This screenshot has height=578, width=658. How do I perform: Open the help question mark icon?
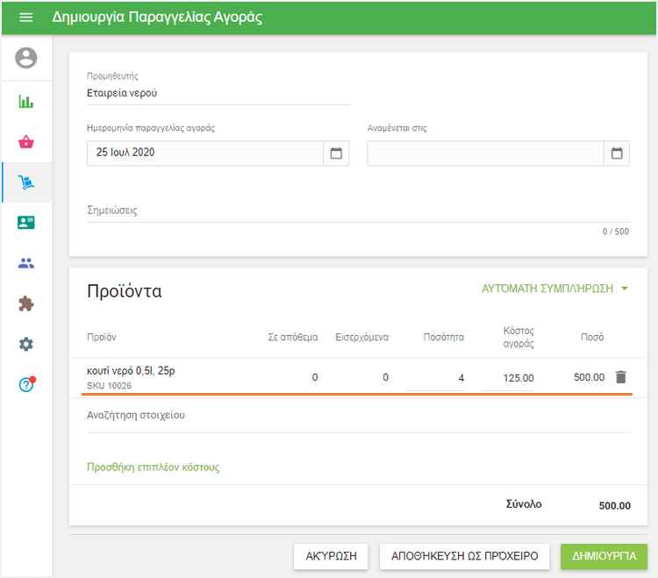point(26,384)
